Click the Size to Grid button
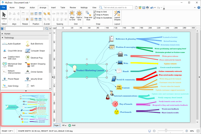 [79, 16]
